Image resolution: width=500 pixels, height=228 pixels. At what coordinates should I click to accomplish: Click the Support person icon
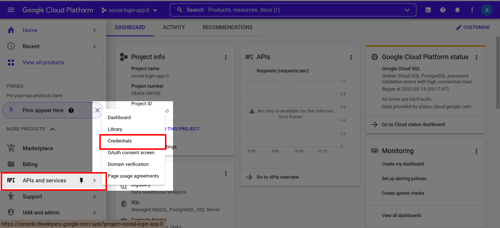[x=11, y=197]
